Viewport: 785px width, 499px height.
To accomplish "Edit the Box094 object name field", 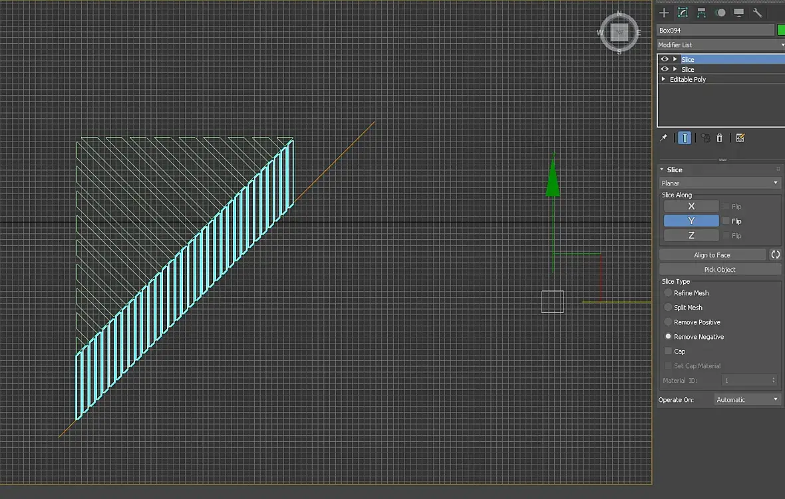I will point(715,31).
